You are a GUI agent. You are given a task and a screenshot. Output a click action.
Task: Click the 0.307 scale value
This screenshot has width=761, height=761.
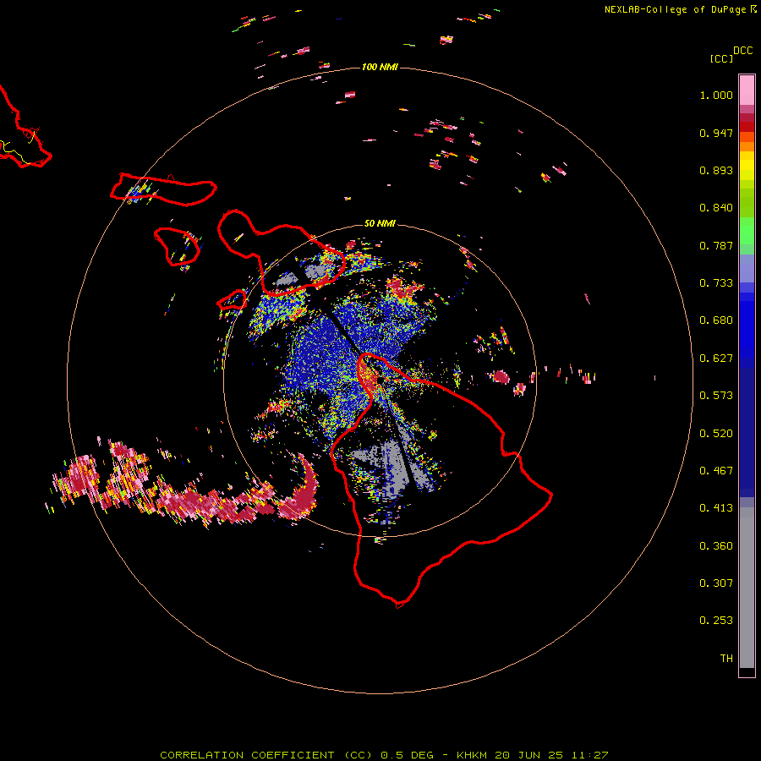(716, 583)
